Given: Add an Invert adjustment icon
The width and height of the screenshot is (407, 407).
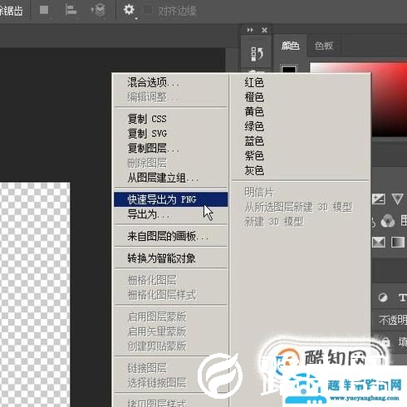Looking at the screenshot, I should point(379,243).
